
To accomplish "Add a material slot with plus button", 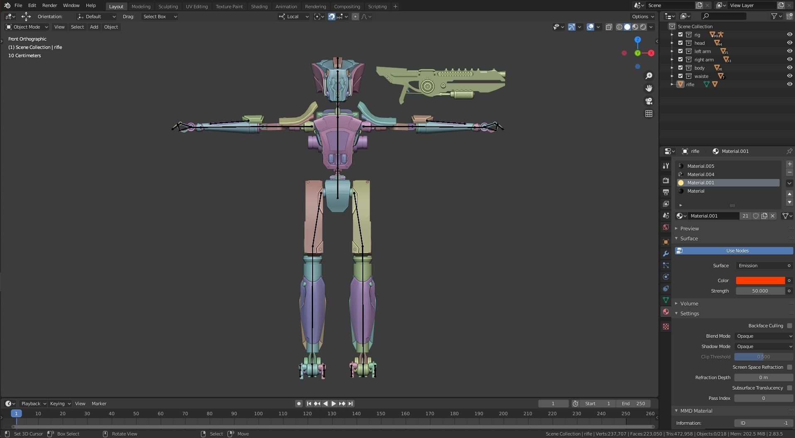I will tap(789, 164).
